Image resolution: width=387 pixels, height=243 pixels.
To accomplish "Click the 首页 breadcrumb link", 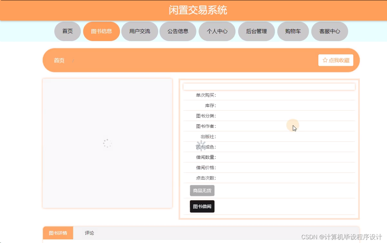I will pos(59,60).
